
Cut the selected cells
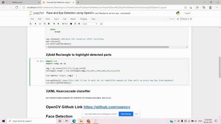pyautogui.click(x=40, y=24)
